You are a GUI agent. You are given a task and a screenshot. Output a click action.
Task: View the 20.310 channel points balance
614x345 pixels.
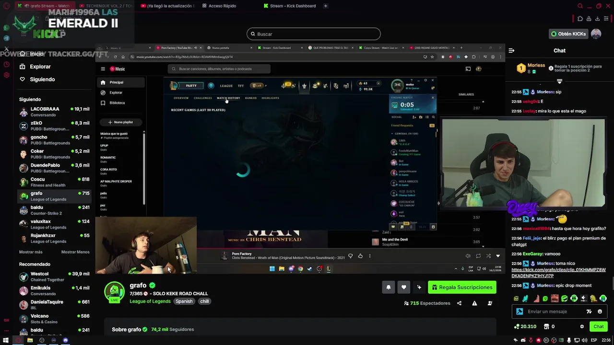coord(525,326)
